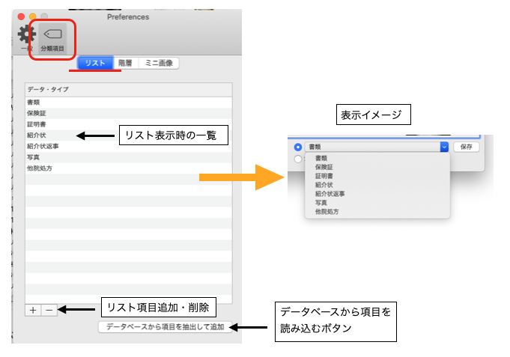Click the plus button to add list item
Image resolution: width=510 pixels, height=357 pixels.
point(33,310)
